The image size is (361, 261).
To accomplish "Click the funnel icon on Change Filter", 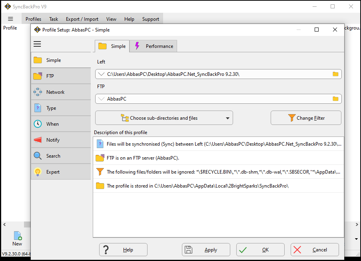I will pos(292,118).
